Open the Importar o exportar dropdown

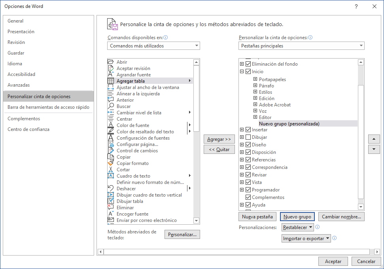click(306, 239)
